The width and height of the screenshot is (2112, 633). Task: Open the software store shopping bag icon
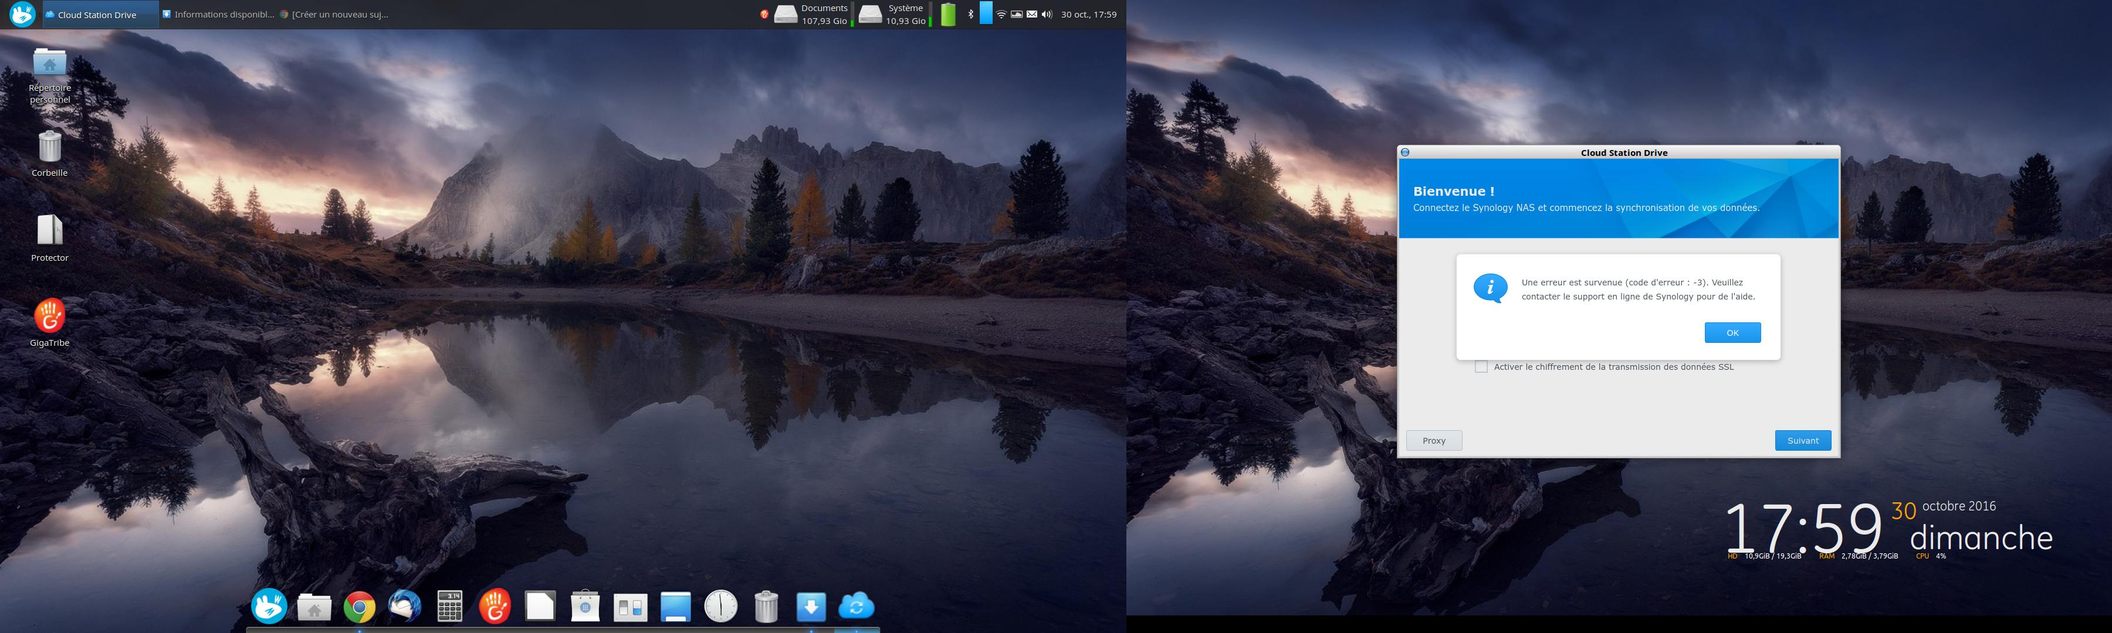tap(584, 607)
